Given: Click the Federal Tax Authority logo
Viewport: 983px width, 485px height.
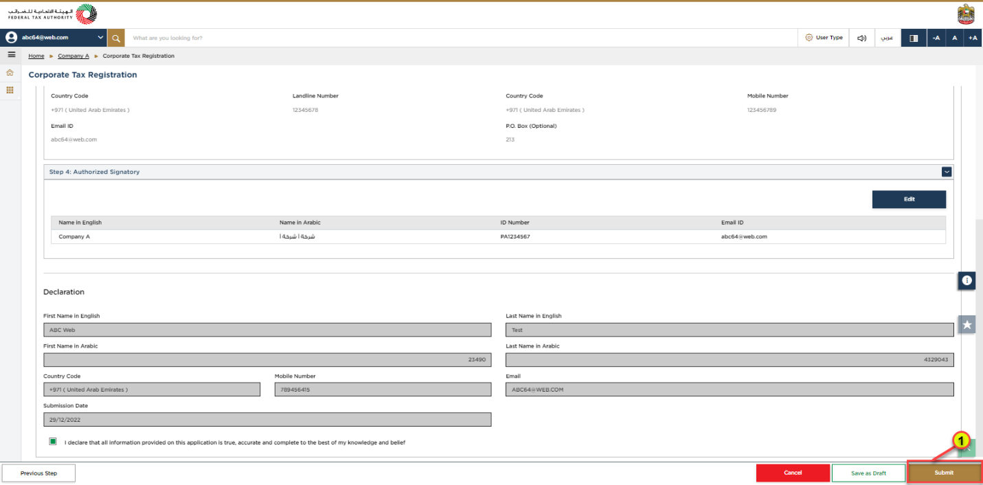Looking at the screenshot, I should tap(53, 14).
